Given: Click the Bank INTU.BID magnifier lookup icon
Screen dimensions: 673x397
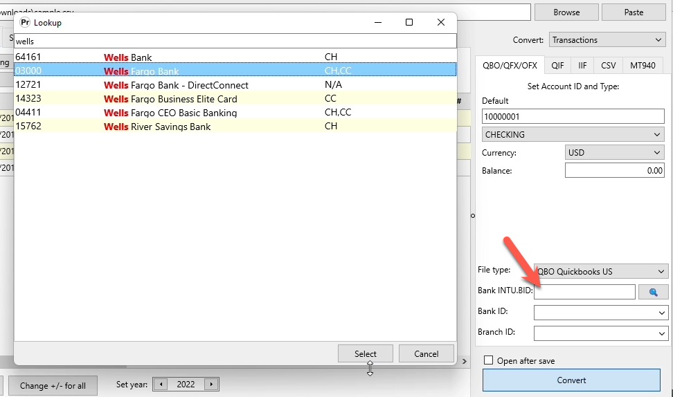Looking at the screenshot, I should tap(653, 292).
